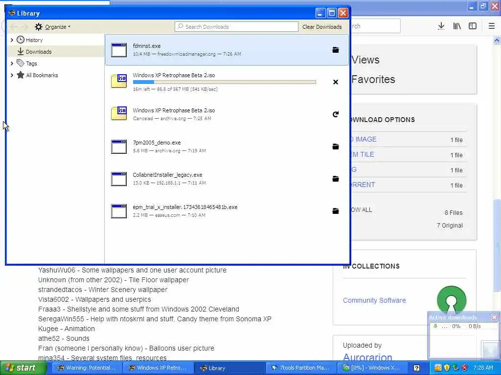This screenshot has width=501, height=375.
Task: Click the Tags icon in sidebar
Action: coord(21,63)
